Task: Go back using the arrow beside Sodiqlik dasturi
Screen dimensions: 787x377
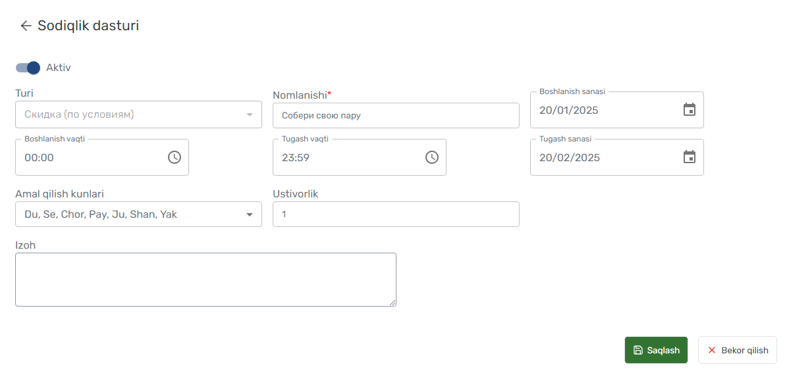Action: [x=26, y=26]
